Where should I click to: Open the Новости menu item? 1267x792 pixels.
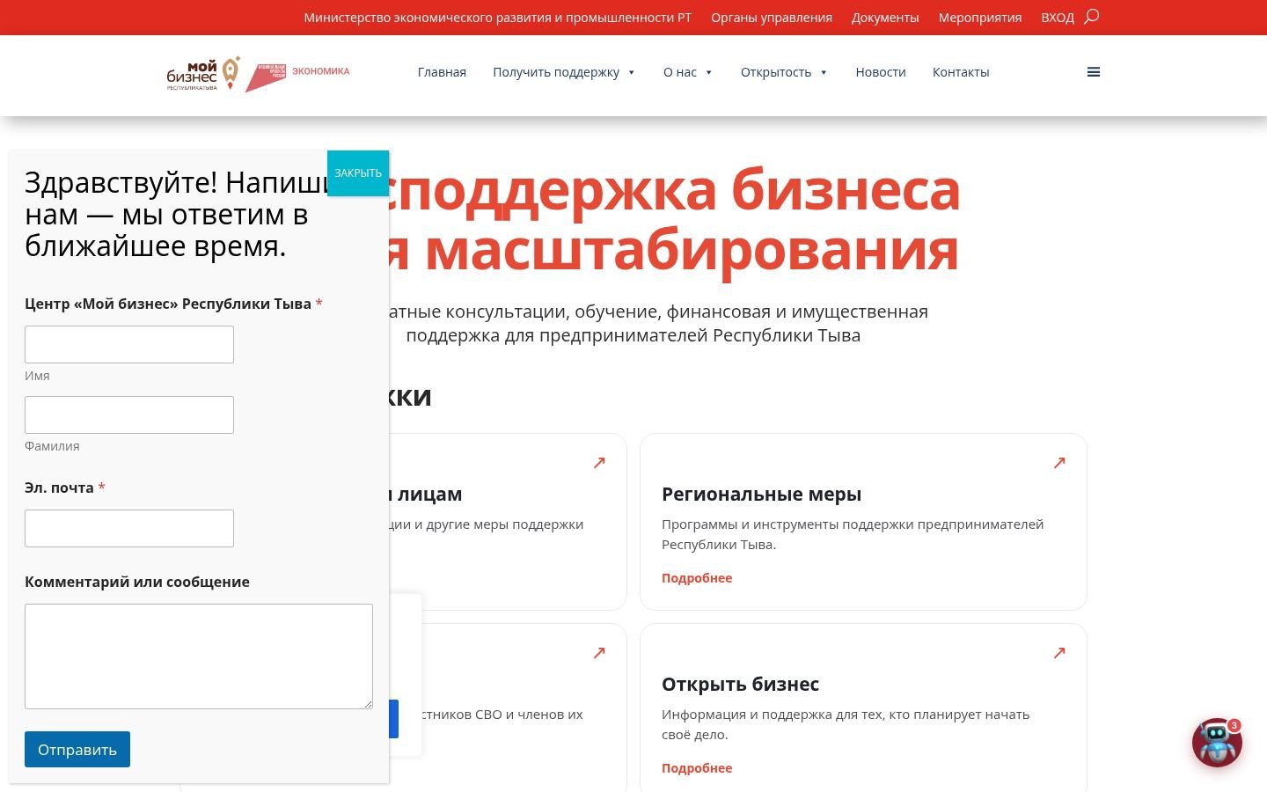881,72
